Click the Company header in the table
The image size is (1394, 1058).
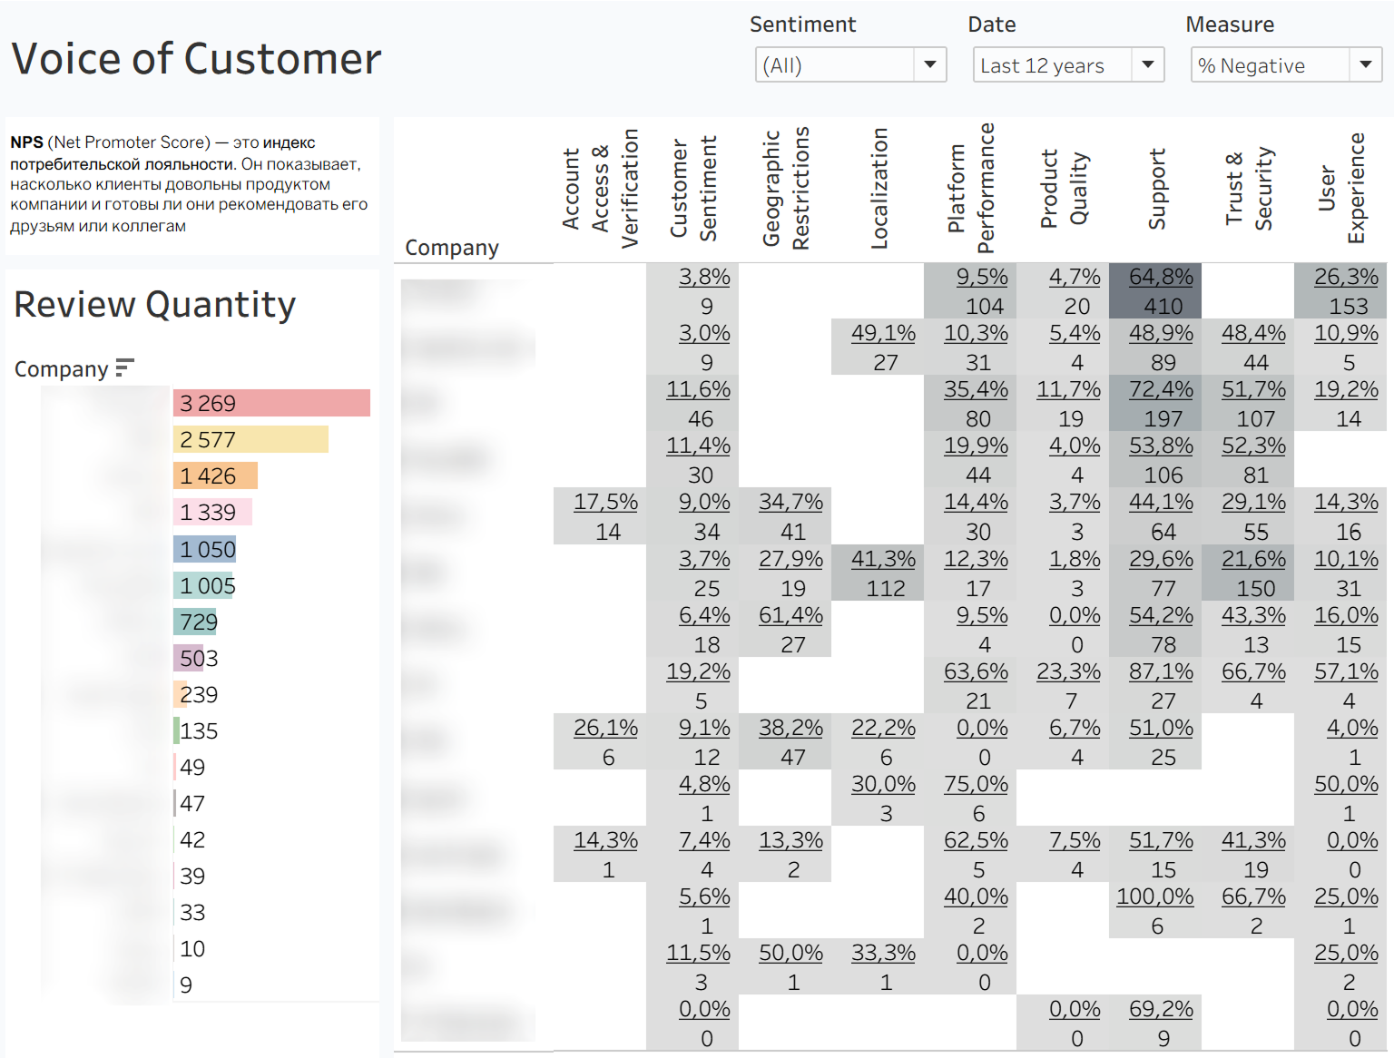452,248
